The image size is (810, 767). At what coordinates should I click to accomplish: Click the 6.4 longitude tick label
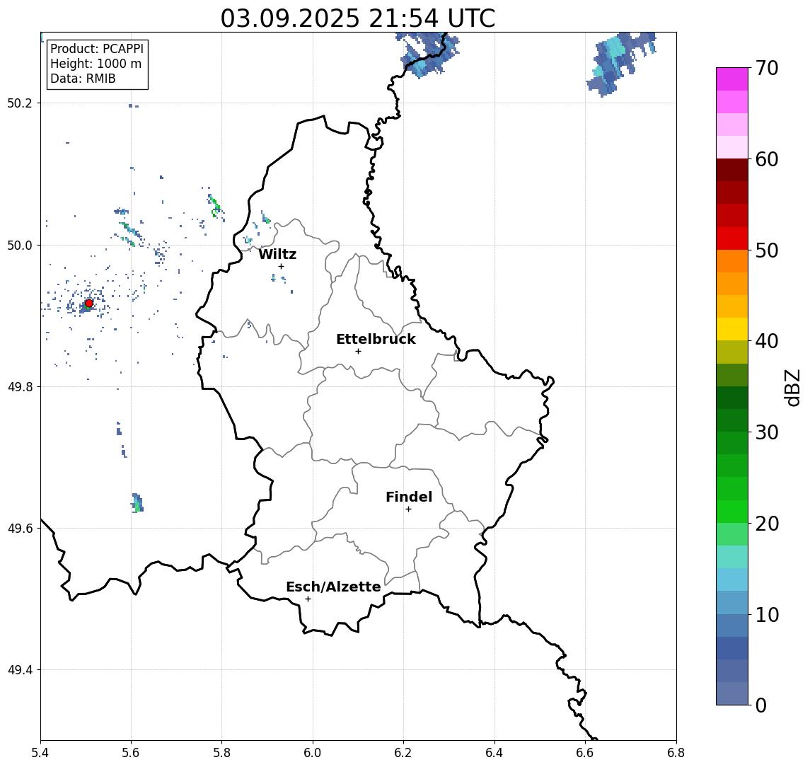point(494,753)
